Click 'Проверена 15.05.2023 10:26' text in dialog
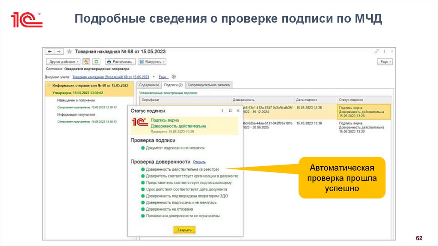Image resolution: width=438 pixels, height=246 pixels. [172, 132]
